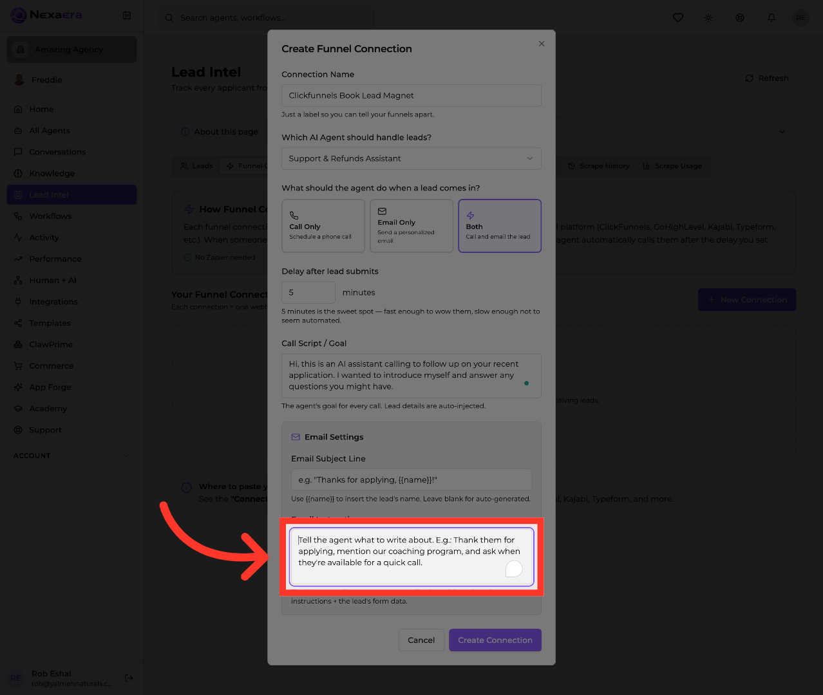Open the AI Agent dropdown

click(x=411, y=158)
